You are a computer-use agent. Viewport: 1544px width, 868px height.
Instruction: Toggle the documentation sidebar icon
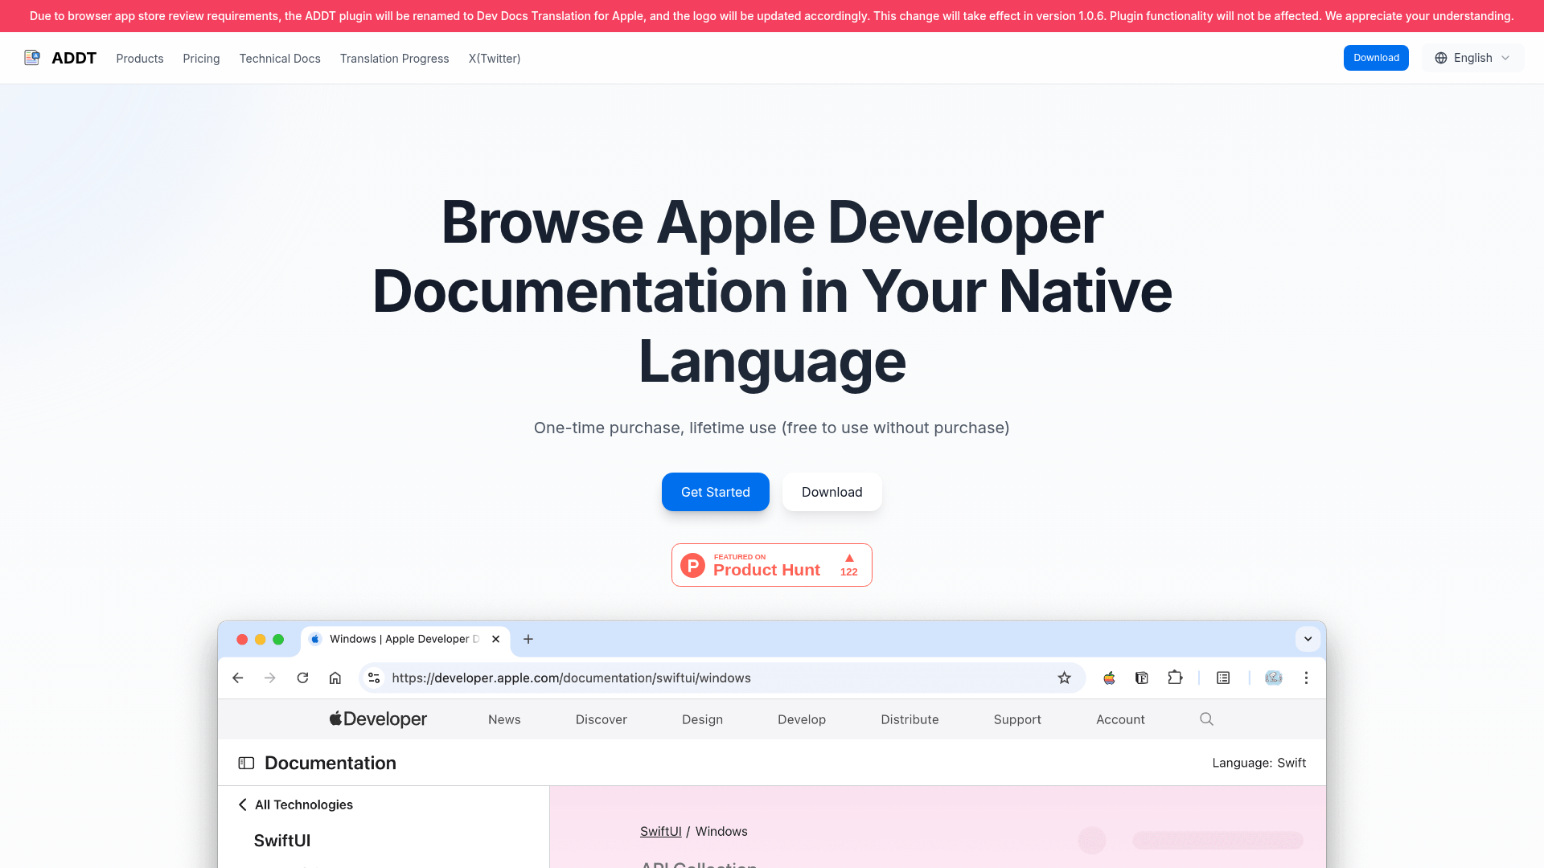pos(247,763)
